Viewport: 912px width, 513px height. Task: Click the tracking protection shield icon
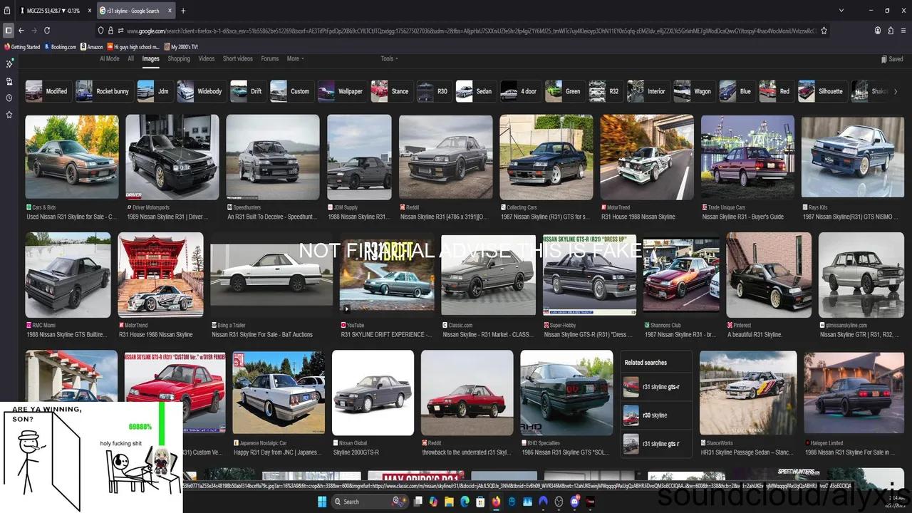point(101,31)
